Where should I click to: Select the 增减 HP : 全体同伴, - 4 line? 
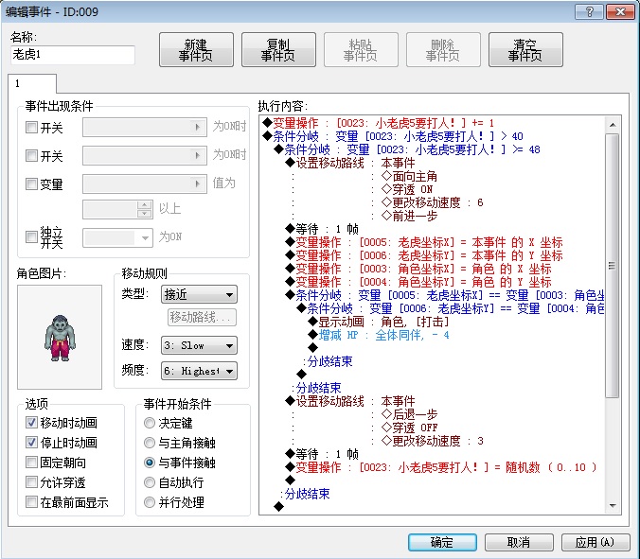[379, 335]
